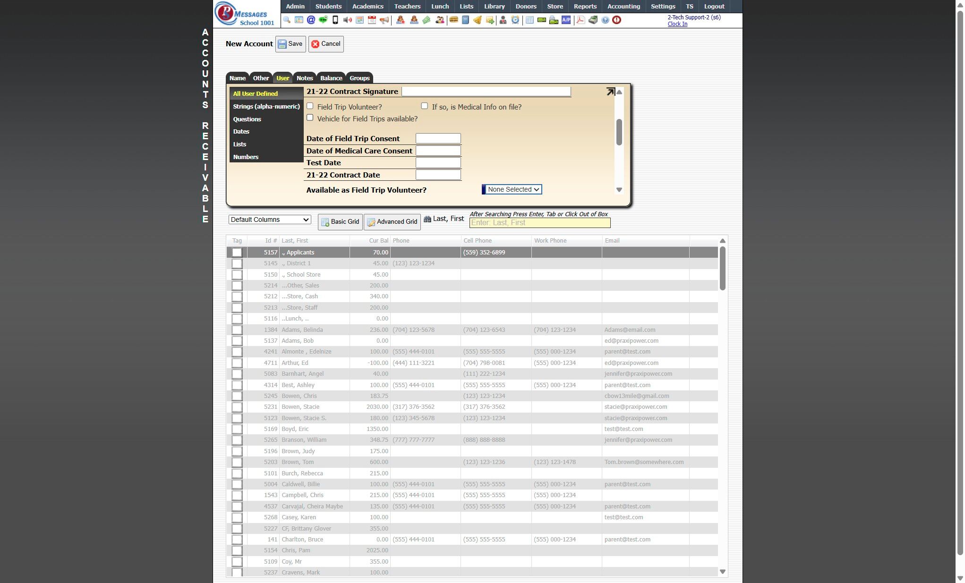965x583 pixels.
Task: Click the Save button
Action: click(x=290, y=44)
